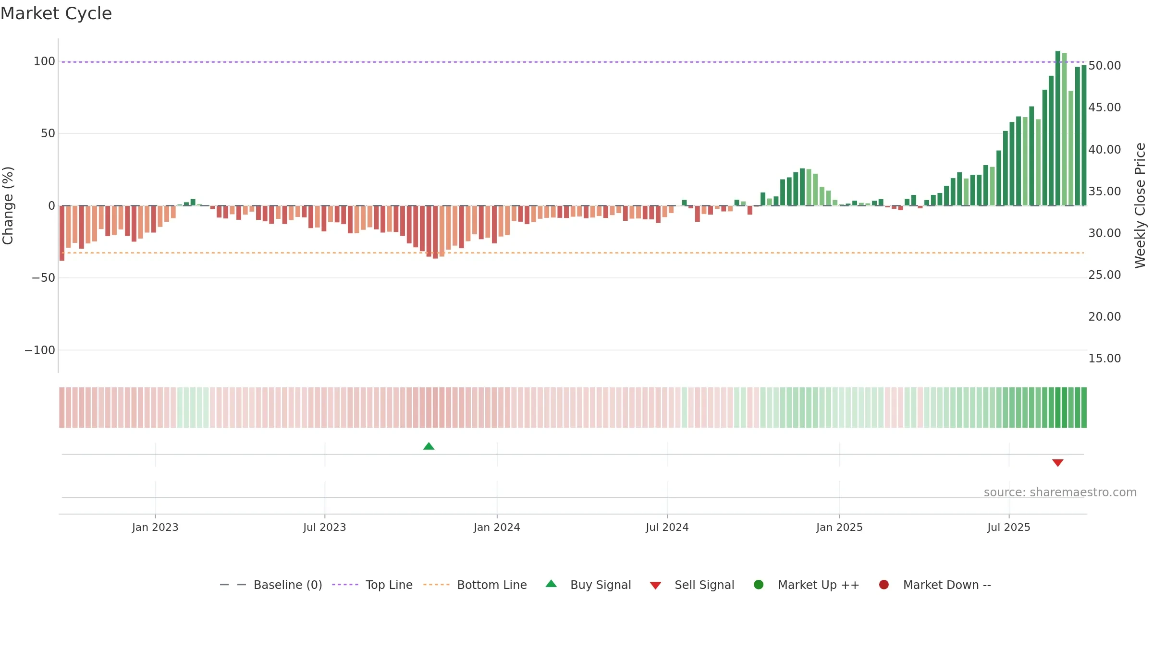Click the 100 tick on left axis
The width and height of the screenshot is (1153, 648).
coord(44,61)
